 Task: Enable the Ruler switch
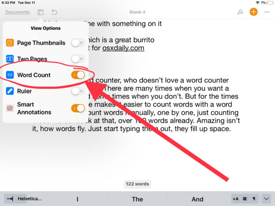pyautogui.click(x=78, y=91)
